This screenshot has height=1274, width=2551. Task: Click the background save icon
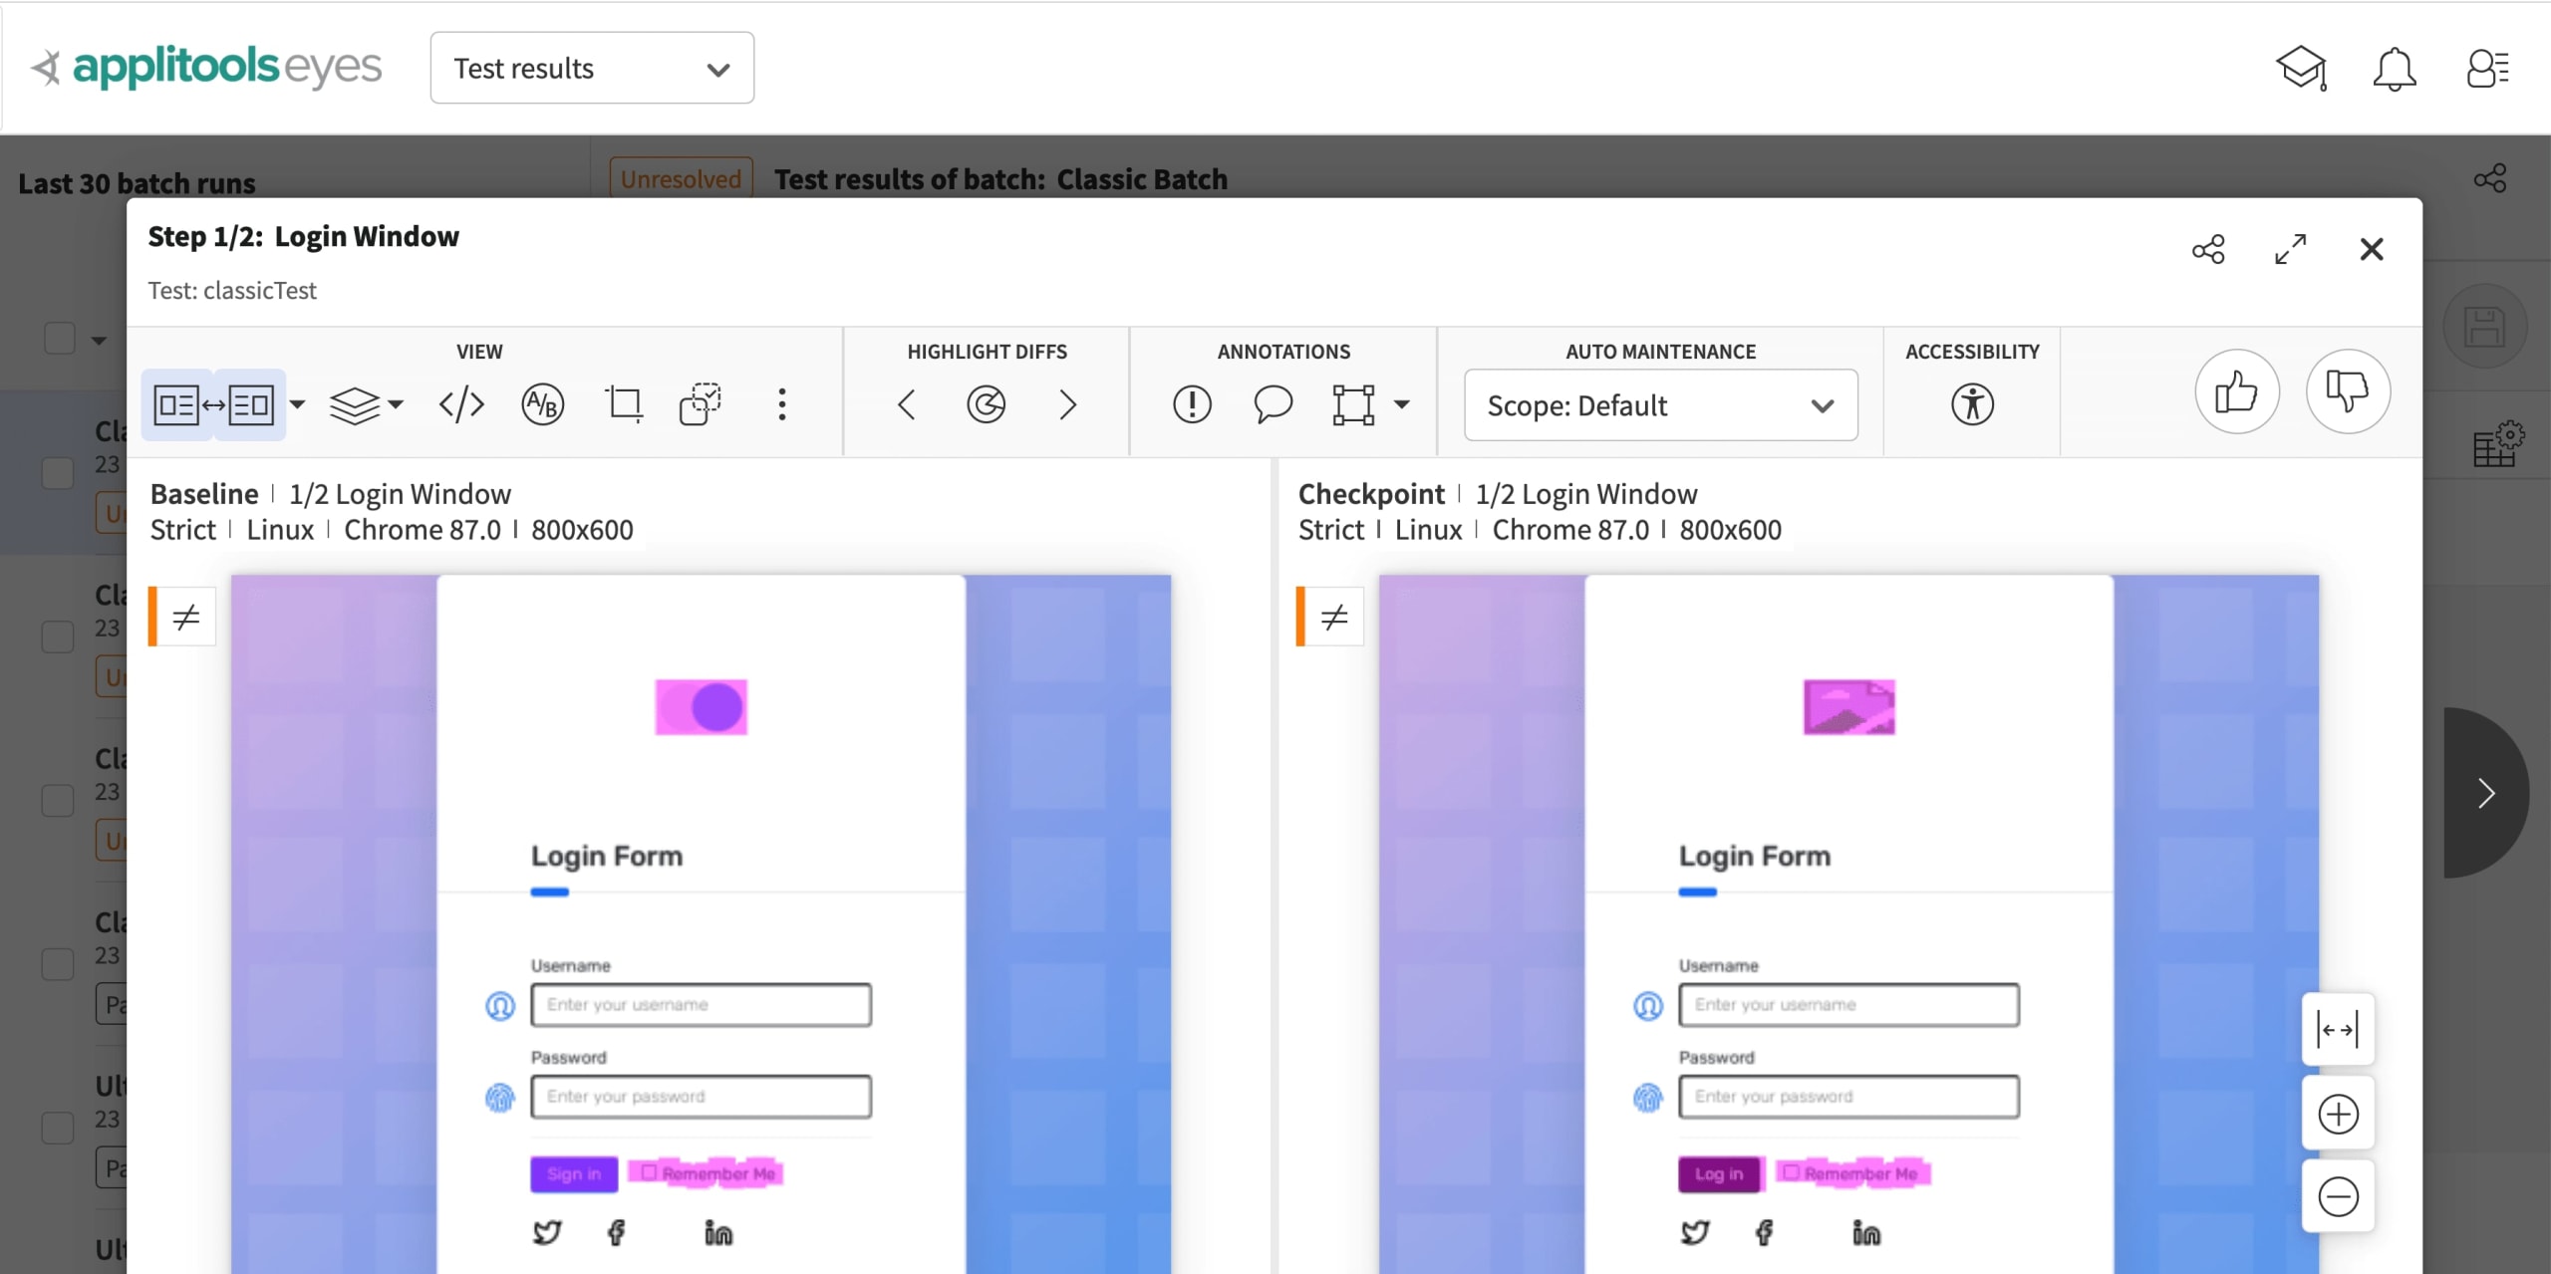tap(2483, 327)
